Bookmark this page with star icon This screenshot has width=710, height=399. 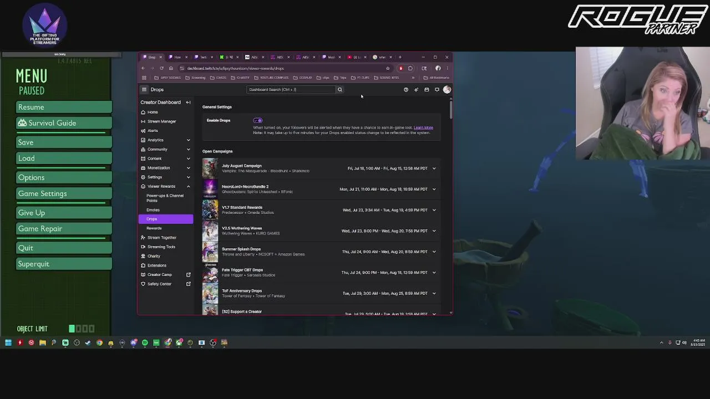pos(388,69)
